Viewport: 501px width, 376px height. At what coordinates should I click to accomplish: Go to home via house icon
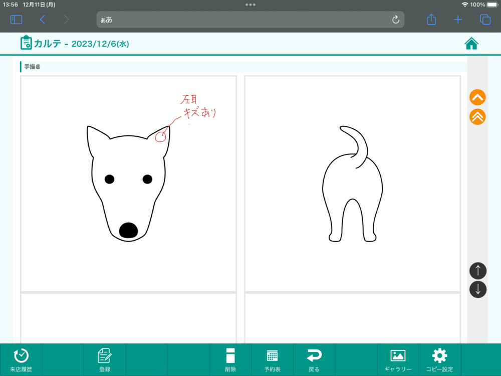click(x=471, y=44)
